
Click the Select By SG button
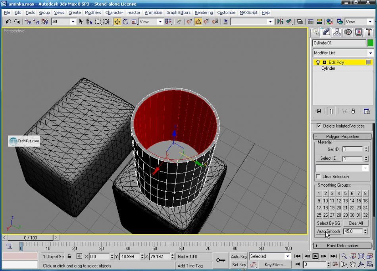tap(329, 223)
